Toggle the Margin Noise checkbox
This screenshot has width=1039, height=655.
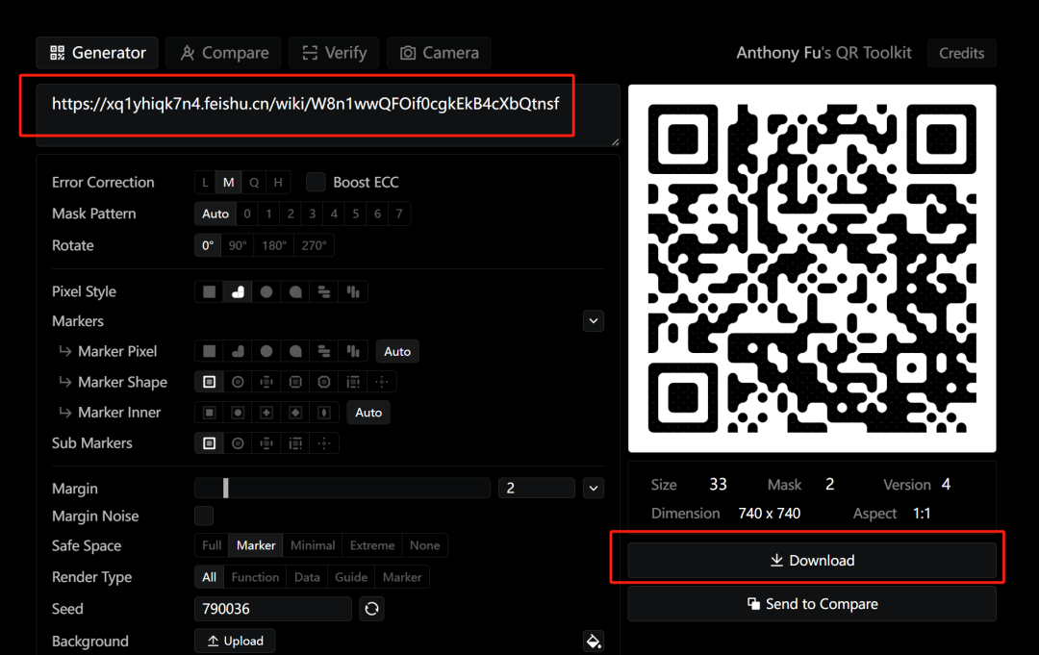[x=204, y=516]
